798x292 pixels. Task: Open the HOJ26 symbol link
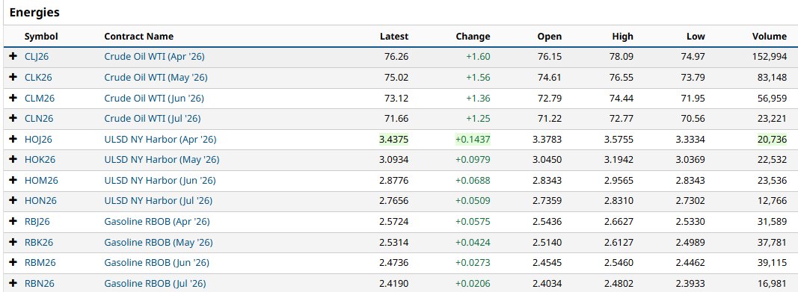(38, 139)
